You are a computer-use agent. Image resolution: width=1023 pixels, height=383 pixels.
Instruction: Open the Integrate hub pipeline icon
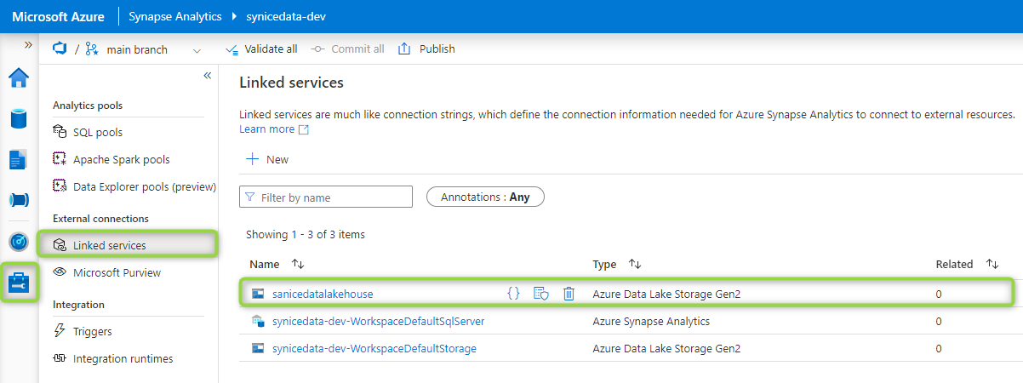[19, 200]
